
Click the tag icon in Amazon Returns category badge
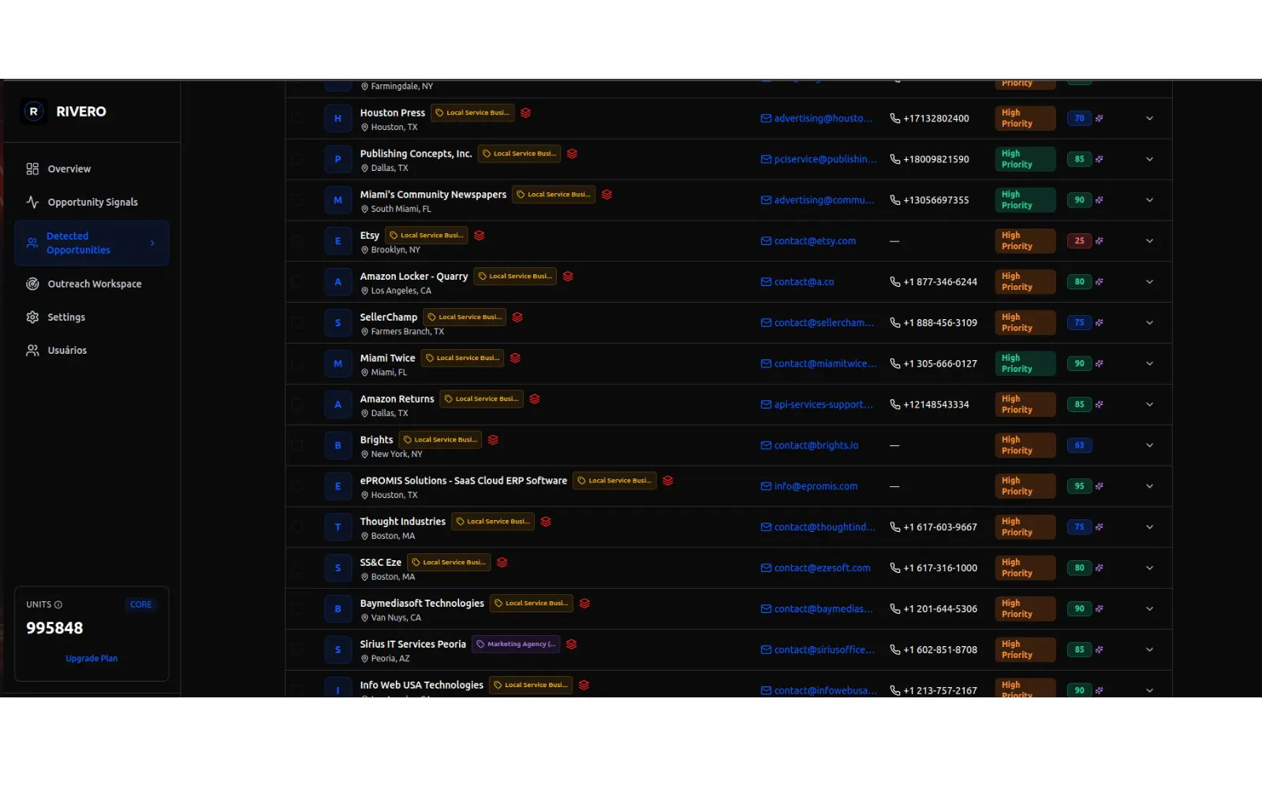449,400
